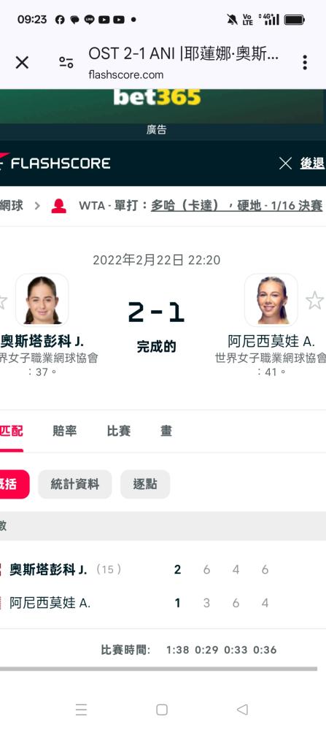Switch to the 畫 draw tab
Viewport: 326px width, 730px height.
tap(166, 431)
